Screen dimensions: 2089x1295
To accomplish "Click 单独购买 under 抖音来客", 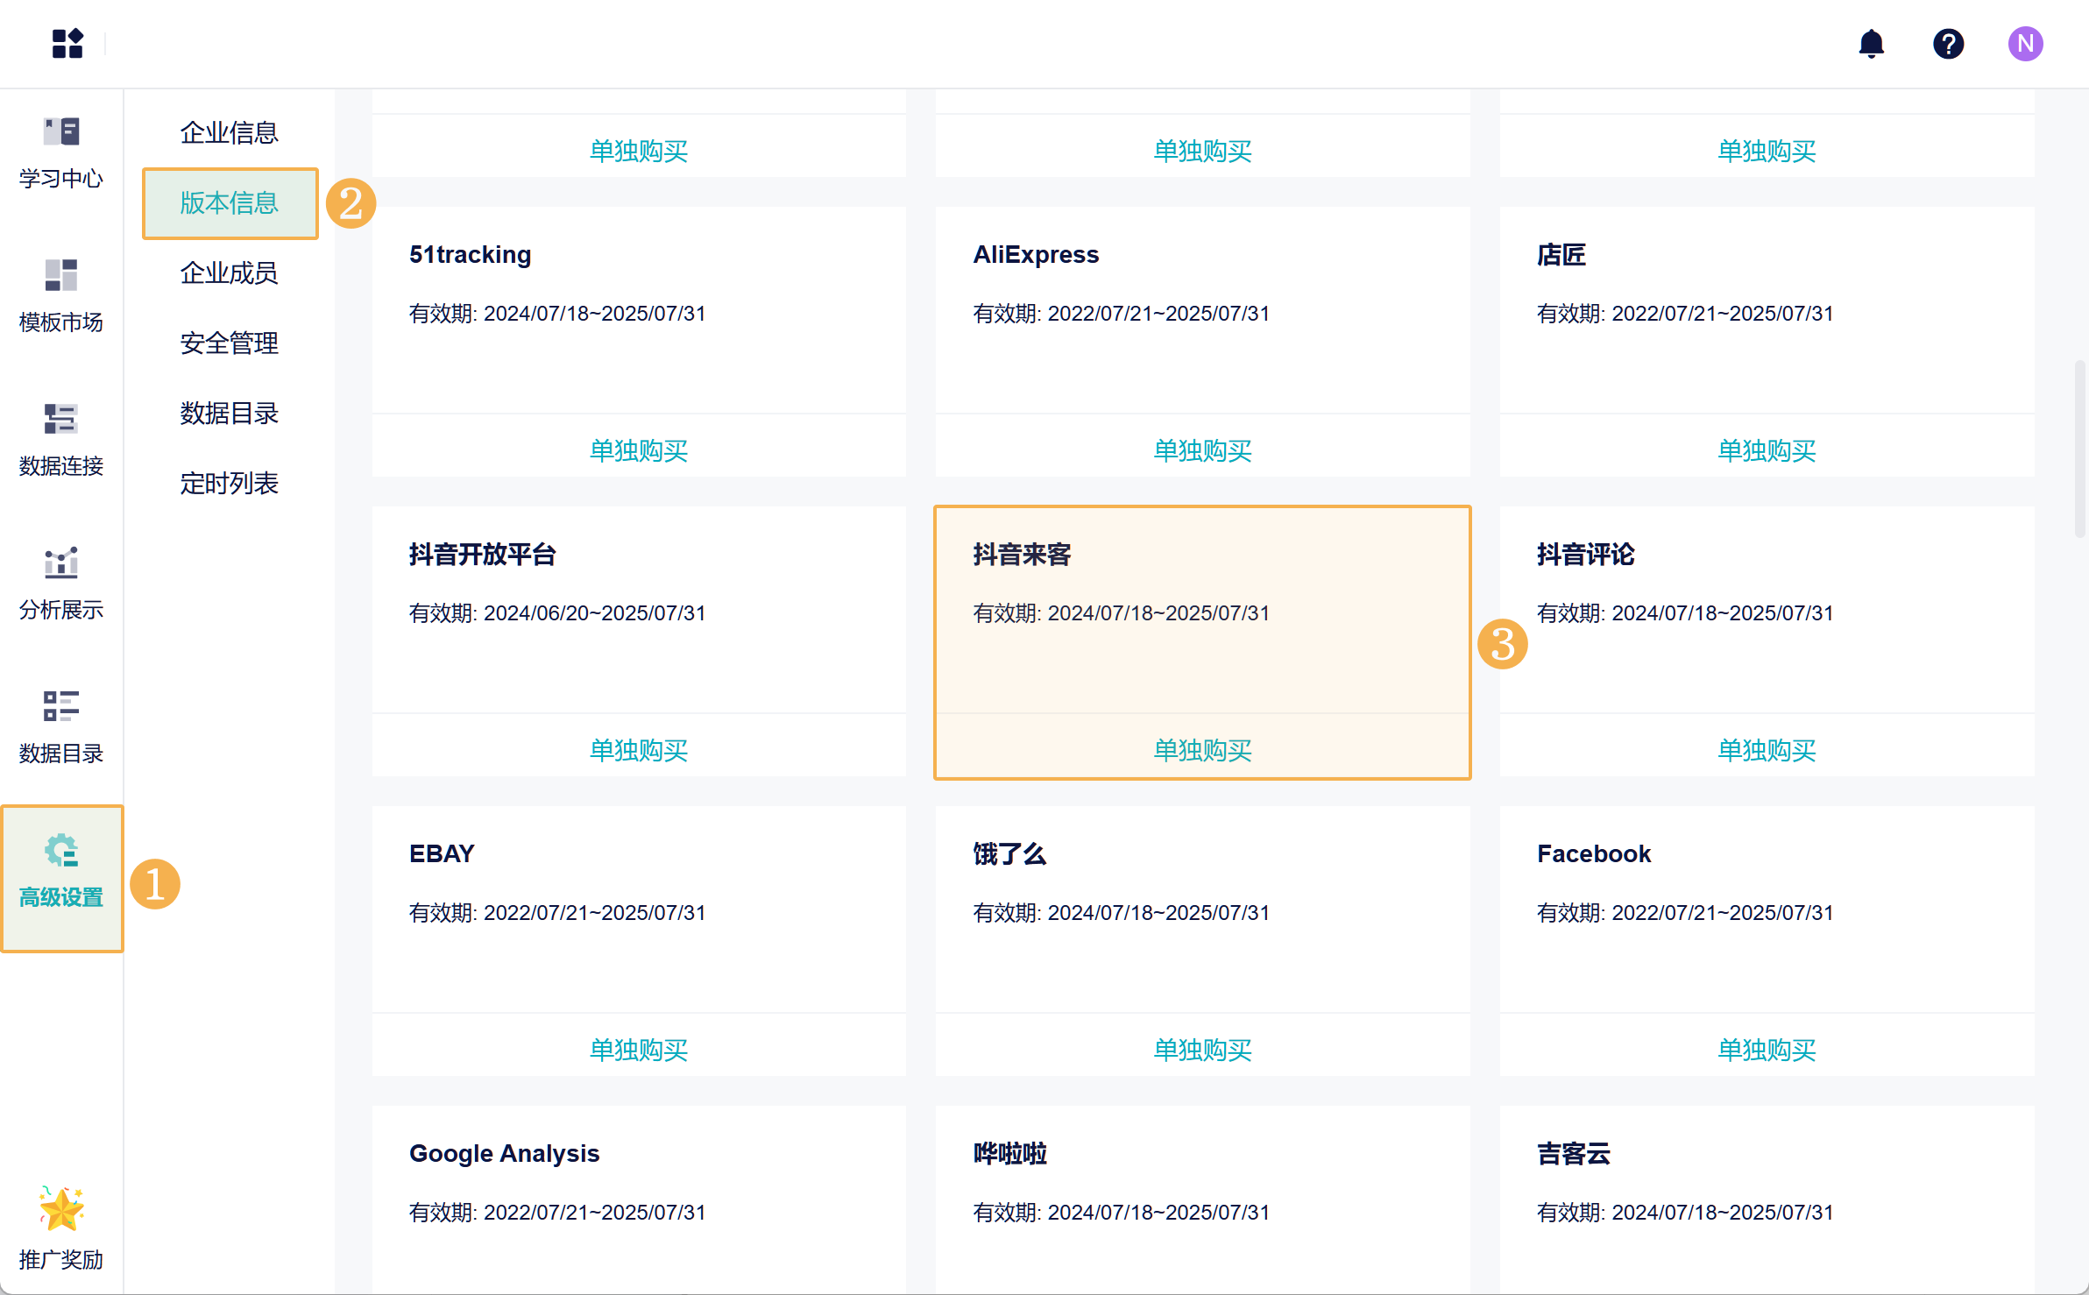I will [x=1202, y=750].
